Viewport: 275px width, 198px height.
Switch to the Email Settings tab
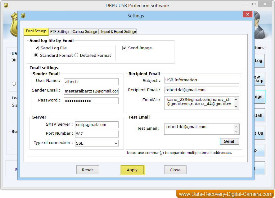(x=36, y=31)
